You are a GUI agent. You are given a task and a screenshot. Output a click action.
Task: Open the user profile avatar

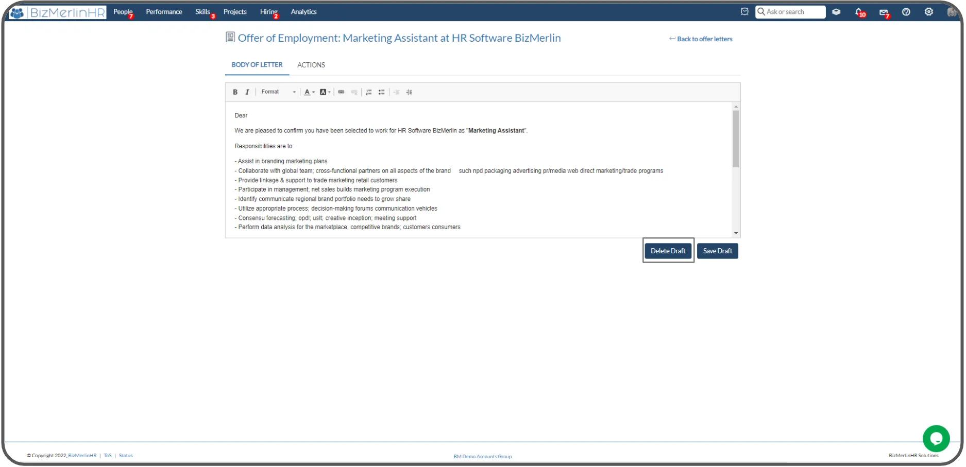(952, 12)
